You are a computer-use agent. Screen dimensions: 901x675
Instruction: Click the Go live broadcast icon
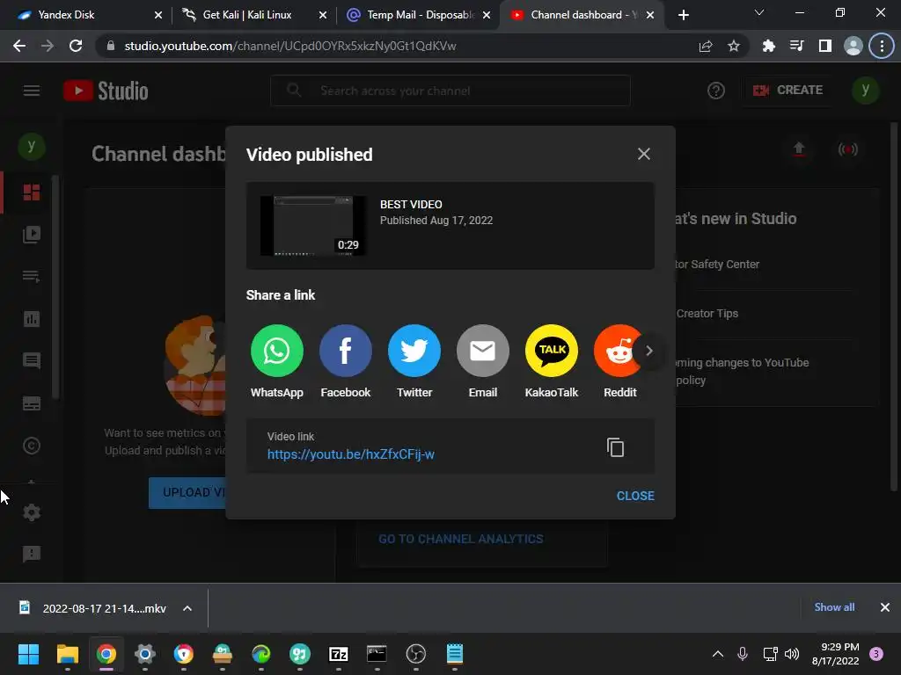pos(847,149)
